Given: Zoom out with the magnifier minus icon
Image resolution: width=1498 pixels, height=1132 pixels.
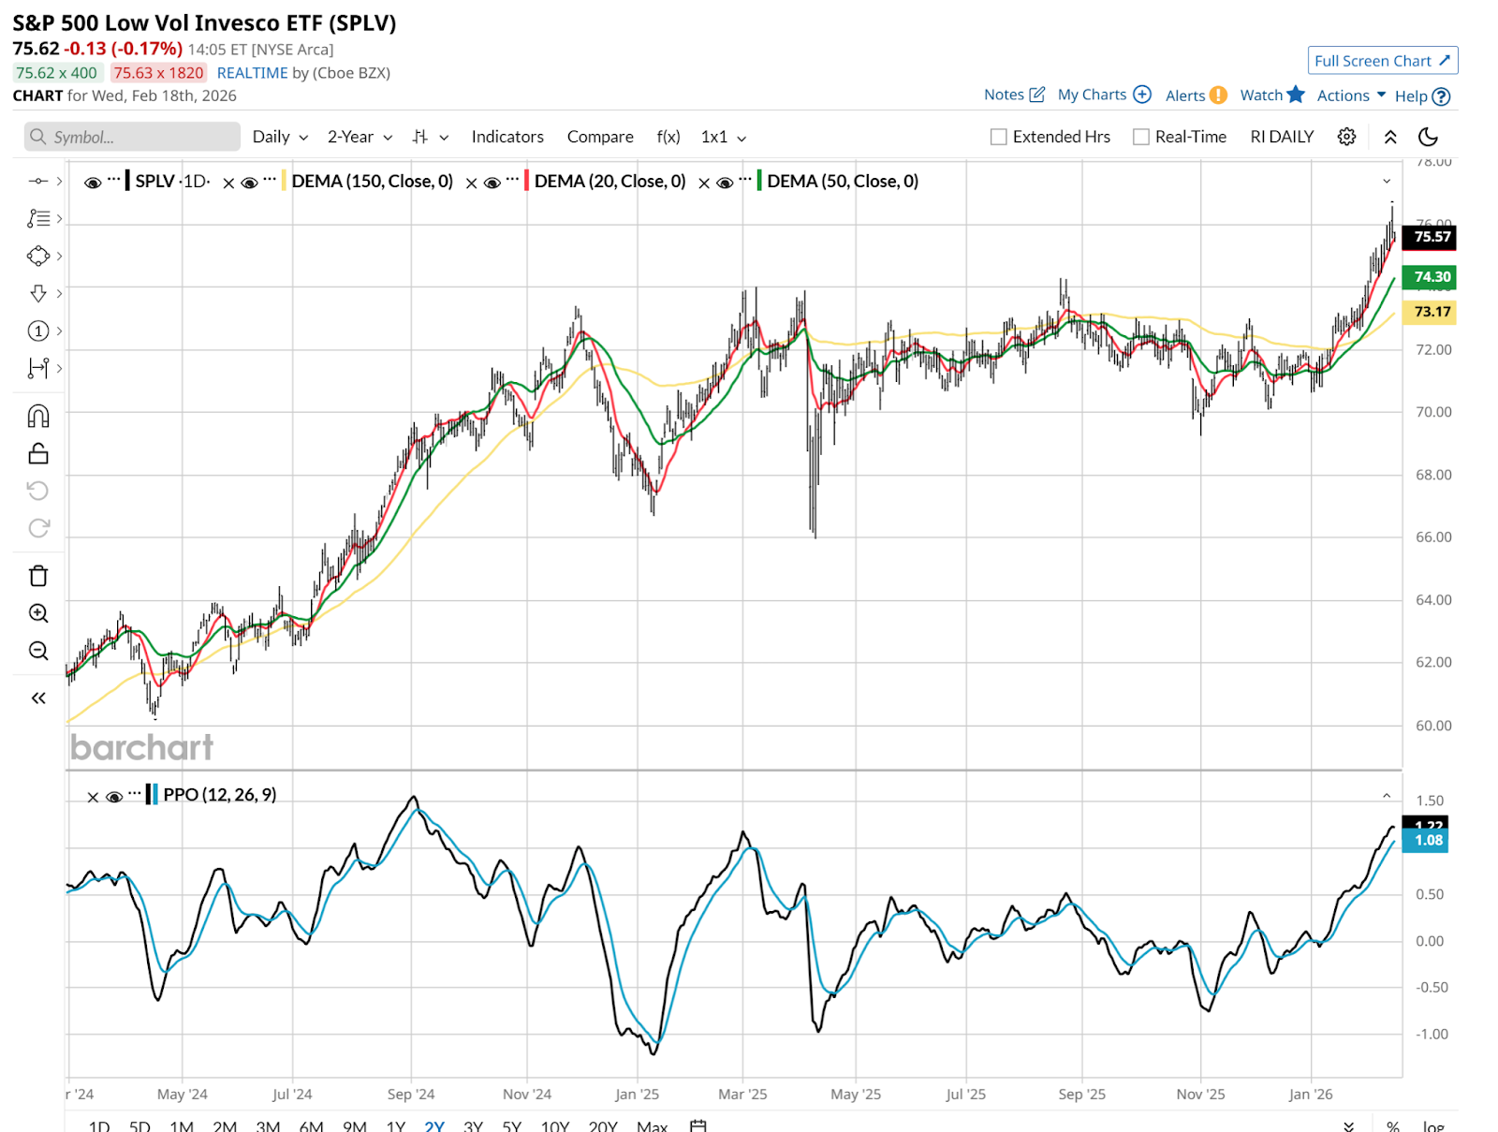Looking at the screenshot, I should click(x=38, y=651).
